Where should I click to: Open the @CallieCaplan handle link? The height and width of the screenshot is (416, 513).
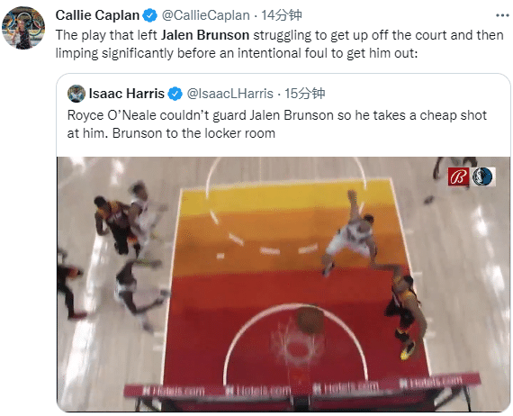pos(206,15)
